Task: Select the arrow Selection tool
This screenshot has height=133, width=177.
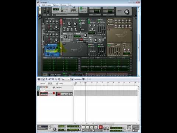Action: coord(43,79)
